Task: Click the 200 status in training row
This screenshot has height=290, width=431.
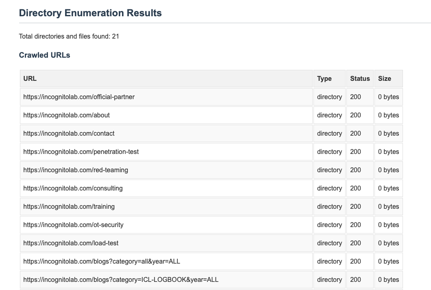Action: click(360, 206)
